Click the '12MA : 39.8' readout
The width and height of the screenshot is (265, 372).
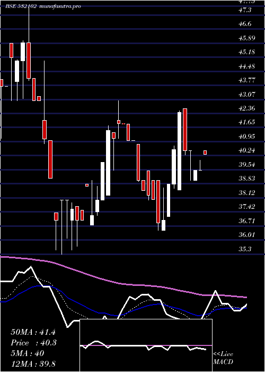pyautogui.click(x=33, y=363)
